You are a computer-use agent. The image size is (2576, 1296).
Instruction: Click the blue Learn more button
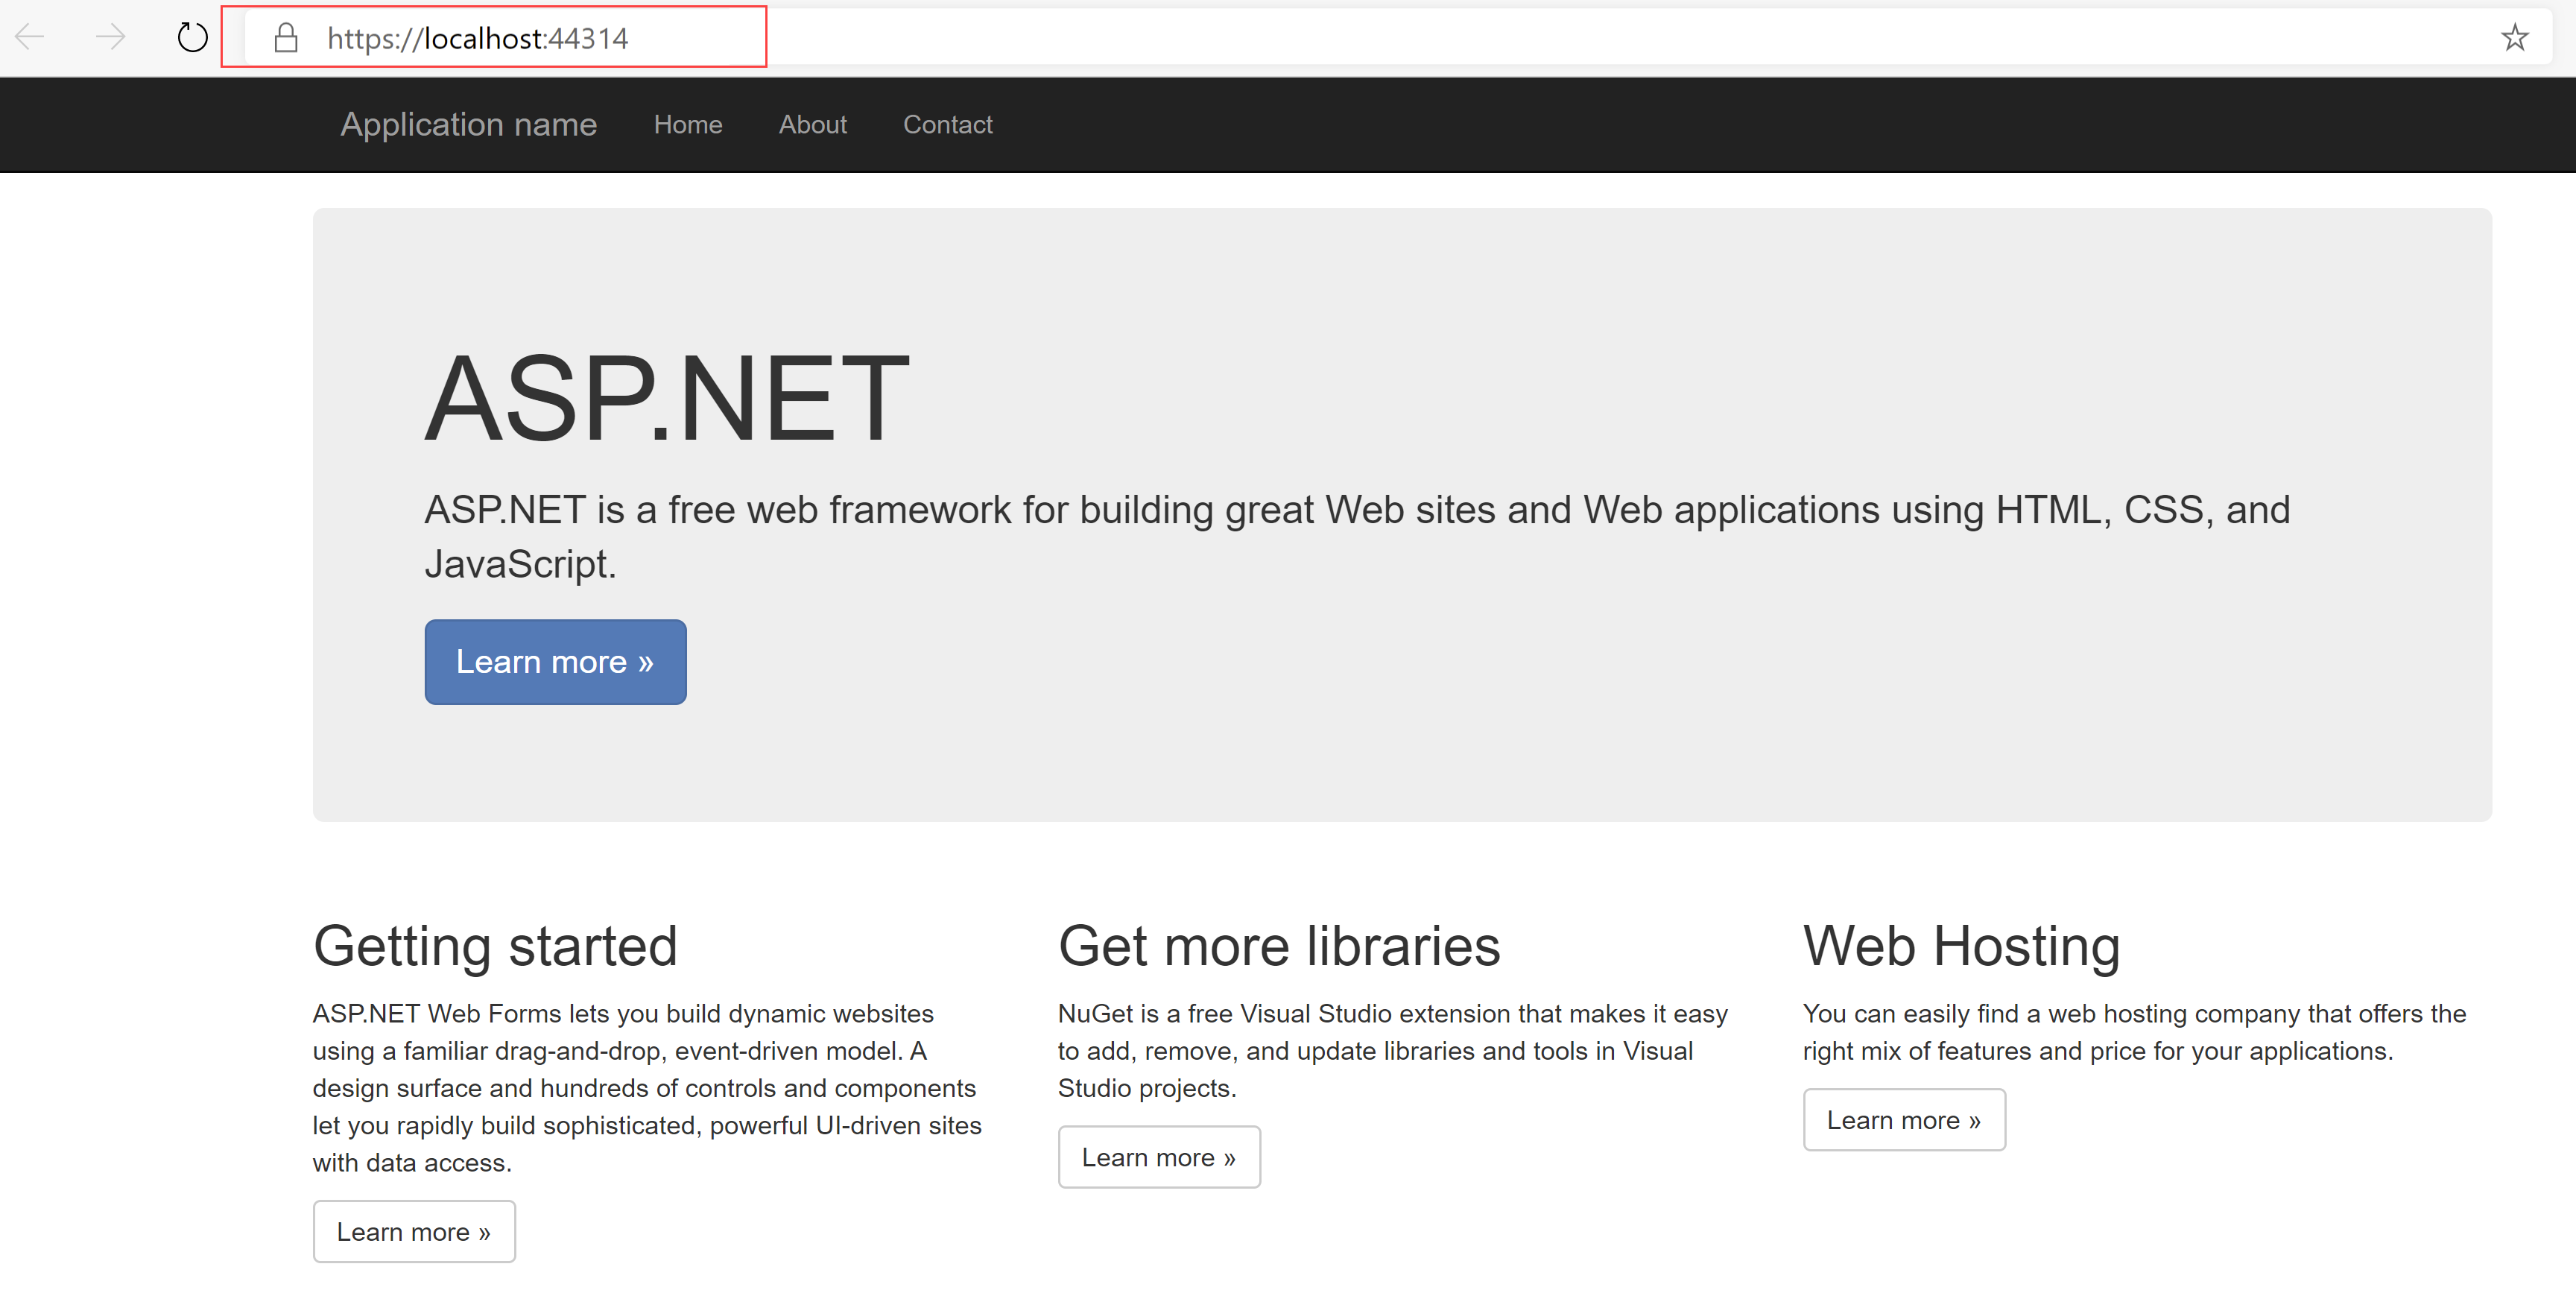[x=555, y=662]
